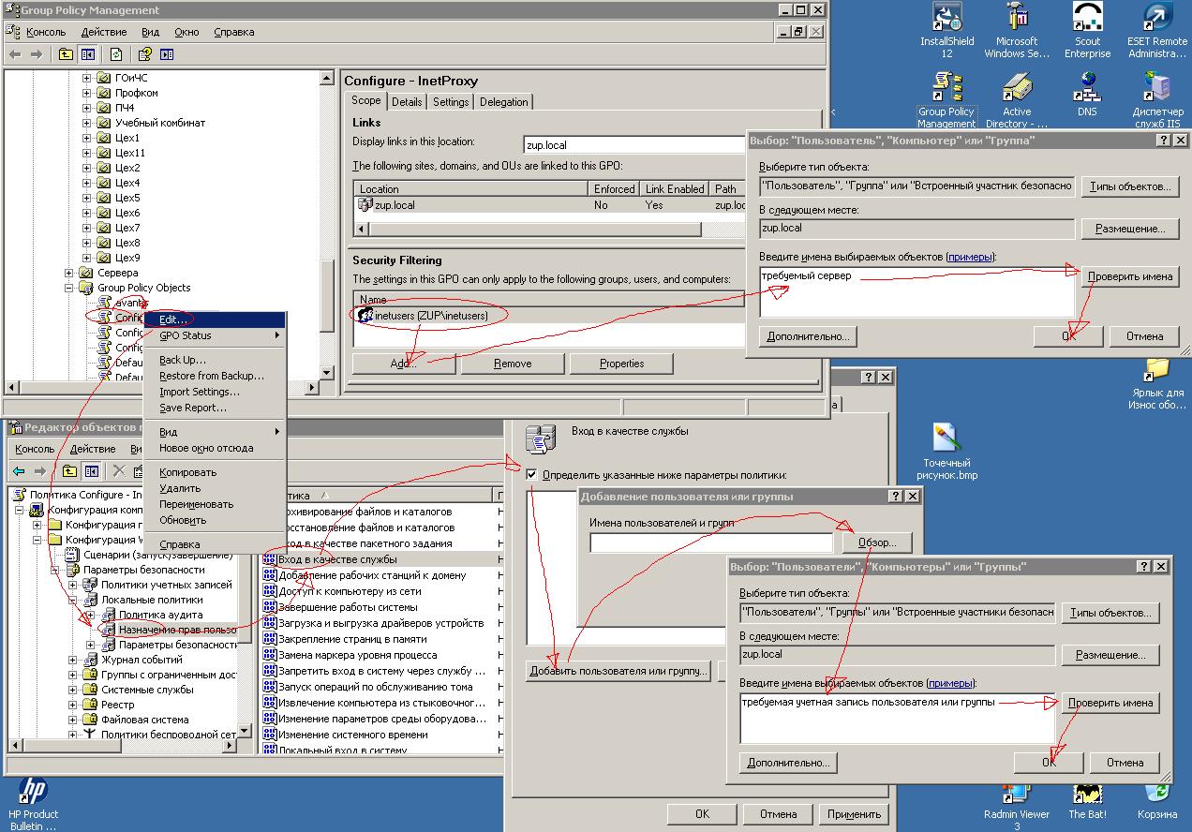Image resolution: width=1192 pixels, height=832 pixels.
Task: Open Microsoft Windows Server desktop icon
Action: (x=1017, y=30)
